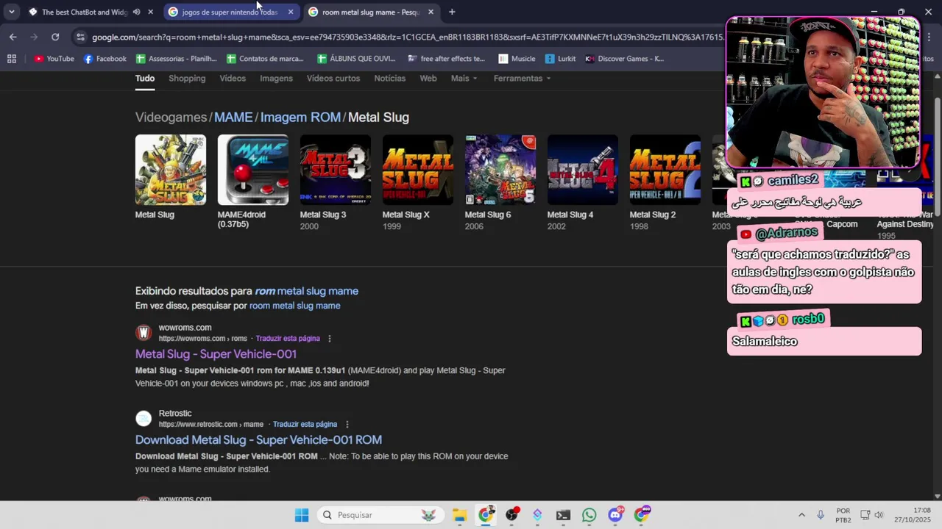Click the browser back arrow
Screen dimensions: 942x529
[13, 37]
